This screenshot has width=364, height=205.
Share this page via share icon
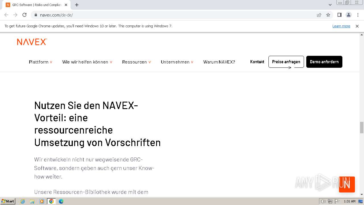[319, 15]
